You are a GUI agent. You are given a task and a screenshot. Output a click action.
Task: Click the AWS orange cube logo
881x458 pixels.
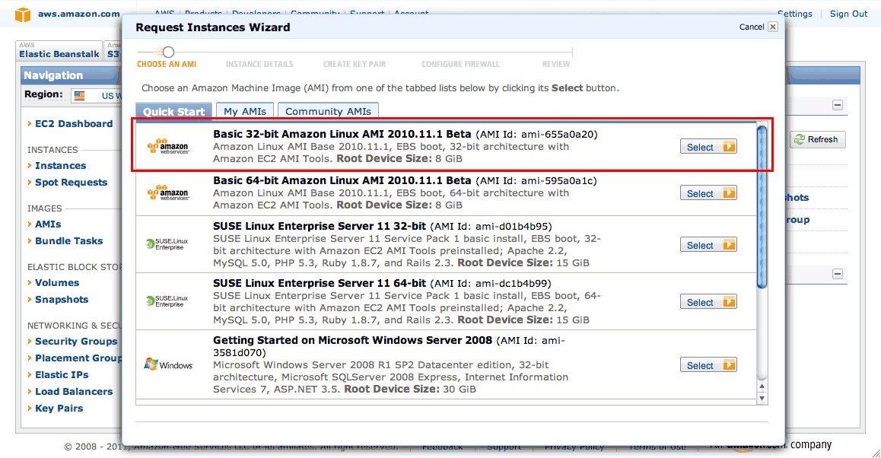[23, 14]
